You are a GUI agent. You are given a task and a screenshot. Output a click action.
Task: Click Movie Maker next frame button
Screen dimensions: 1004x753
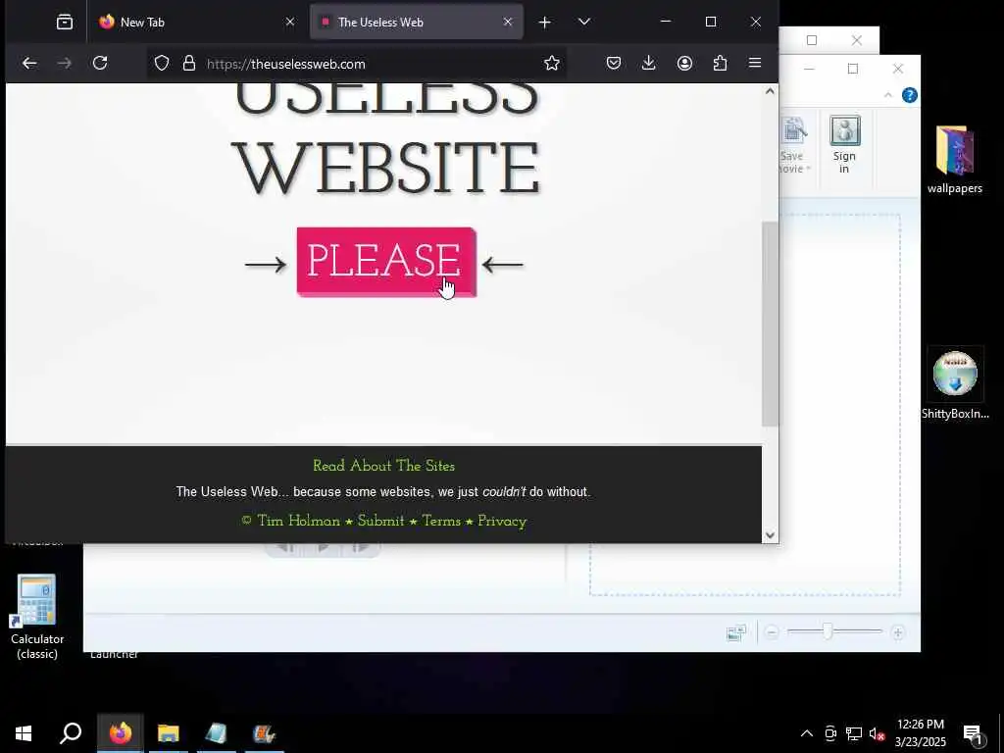pos(361,547)
